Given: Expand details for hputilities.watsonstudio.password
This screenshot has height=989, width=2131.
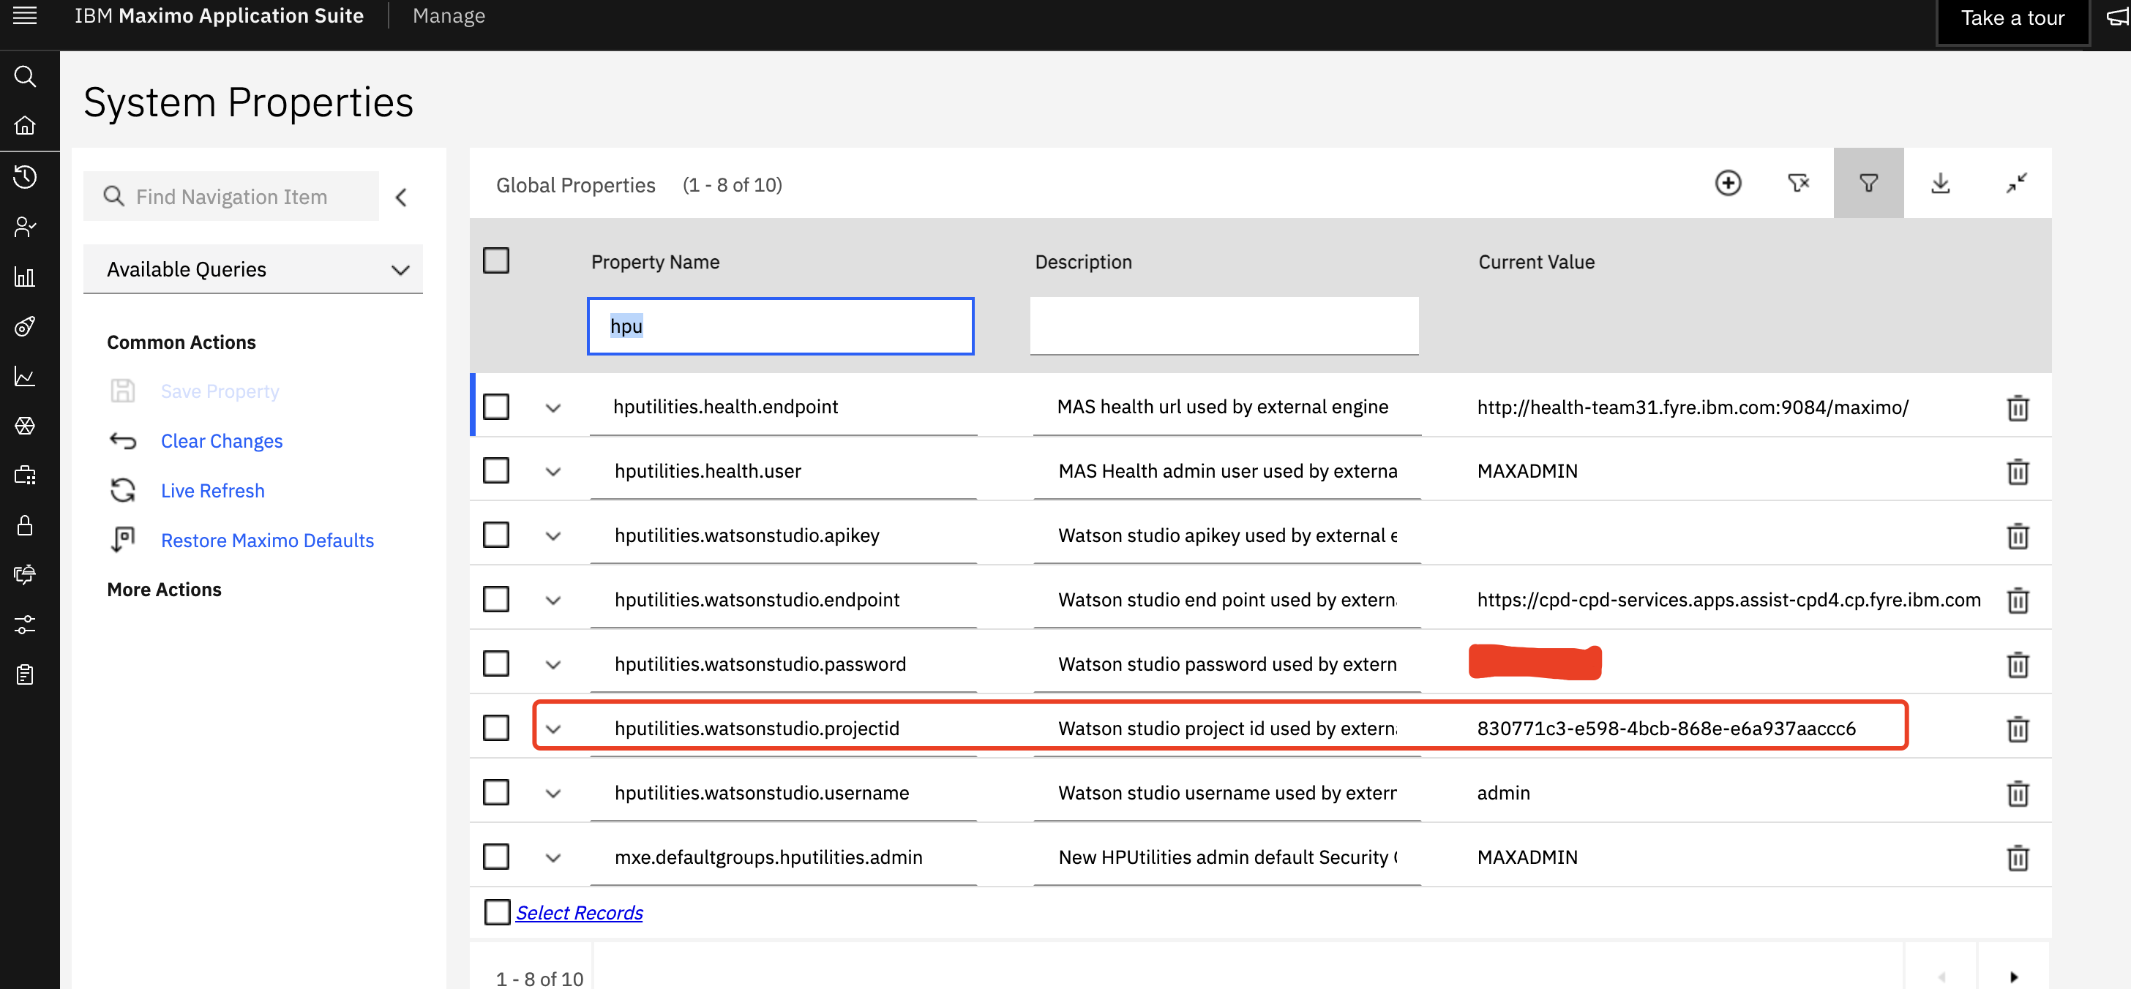Looking at the screenshot, I should (553, 665).
